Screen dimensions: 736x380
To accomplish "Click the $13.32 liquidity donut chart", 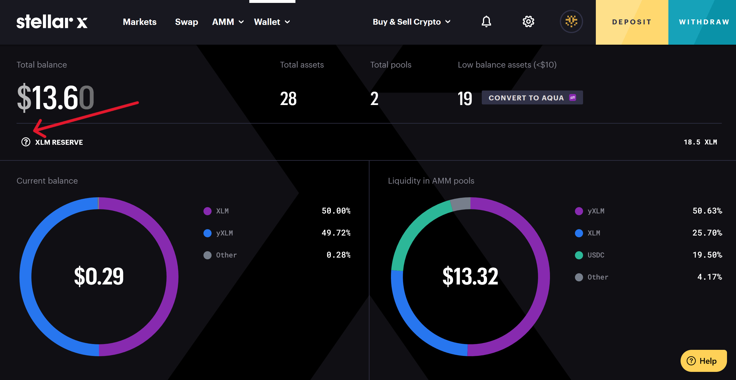I will point(470,276).
